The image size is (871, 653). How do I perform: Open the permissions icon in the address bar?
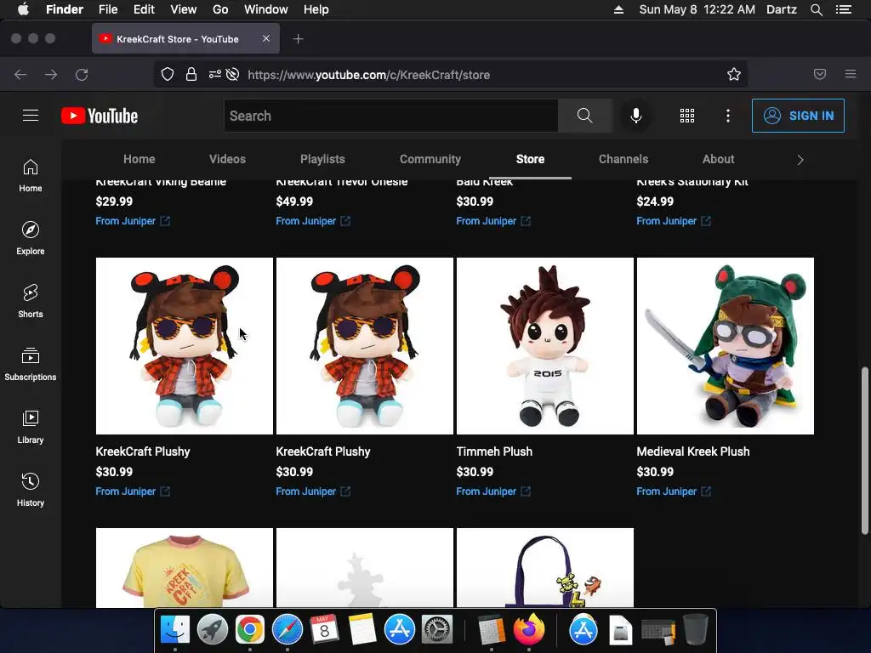point(215,75)
